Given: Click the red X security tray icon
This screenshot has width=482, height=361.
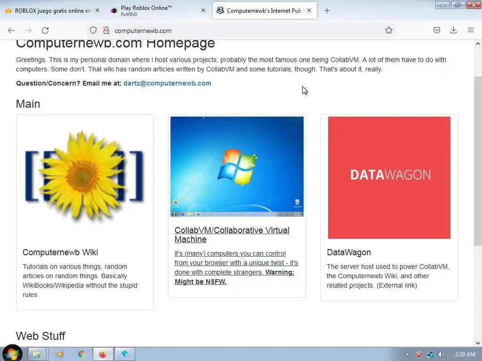Looking at the screenshot, I should tap(418, 354).
